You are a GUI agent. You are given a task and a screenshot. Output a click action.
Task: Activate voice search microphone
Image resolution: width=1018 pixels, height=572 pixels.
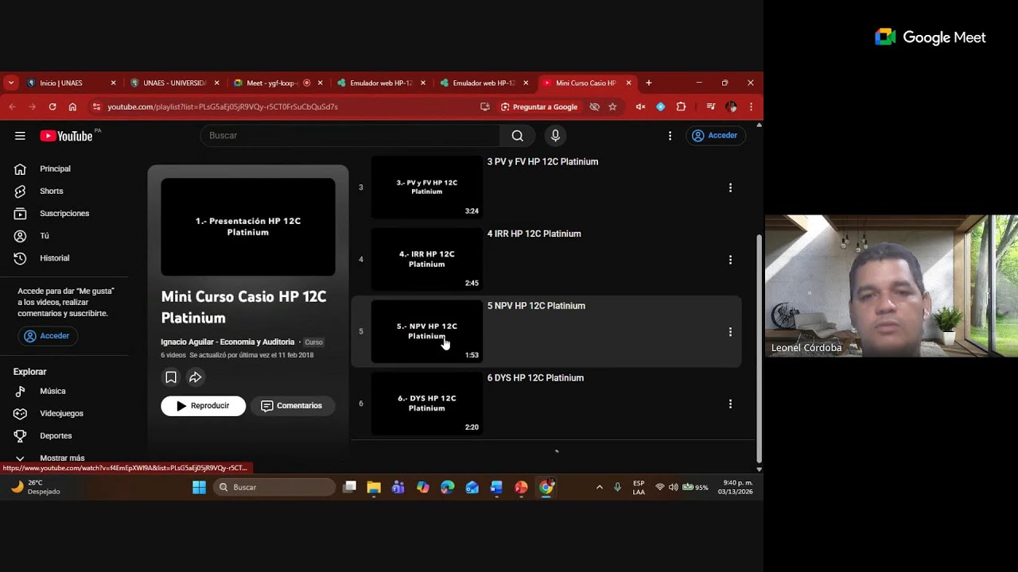[555, 136]
